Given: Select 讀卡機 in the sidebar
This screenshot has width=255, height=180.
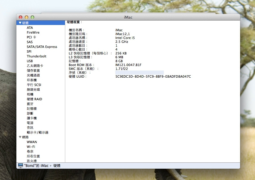Looking at the screenshot, I should 32,118.
